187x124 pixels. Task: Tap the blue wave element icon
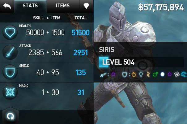coord(184,74)
